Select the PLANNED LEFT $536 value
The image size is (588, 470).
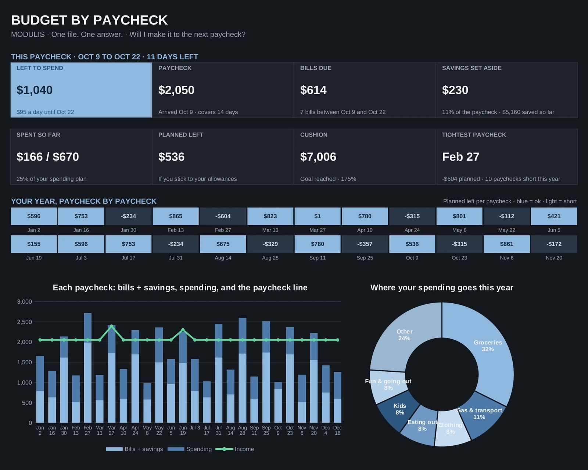pyautogui.click(x=171, y=157)
